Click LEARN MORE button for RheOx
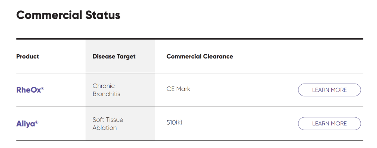The width and height of the screenshot is (377, 148). click(x=329, y=90)
